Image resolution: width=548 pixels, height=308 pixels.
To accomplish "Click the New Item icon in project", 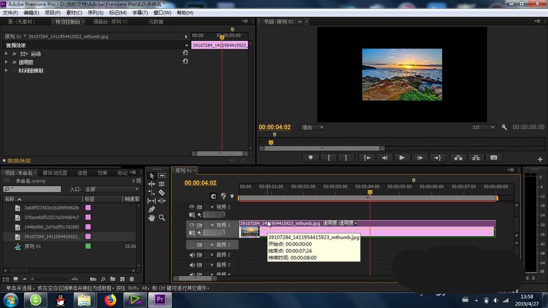I will click(122, 279).
